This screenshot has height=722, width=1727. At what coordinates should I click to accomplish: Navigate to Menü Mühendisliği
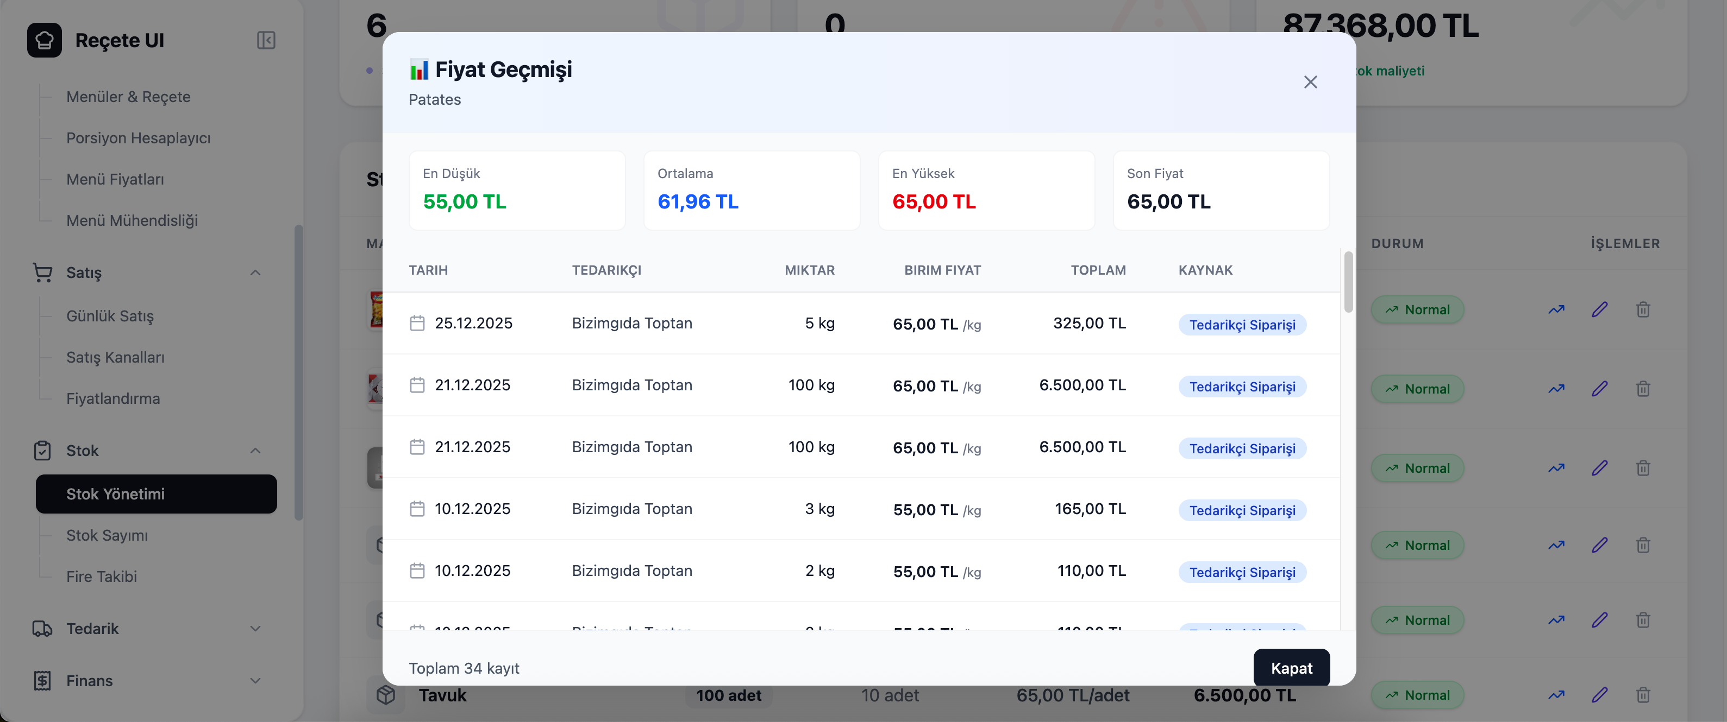[x=132, y=220]
